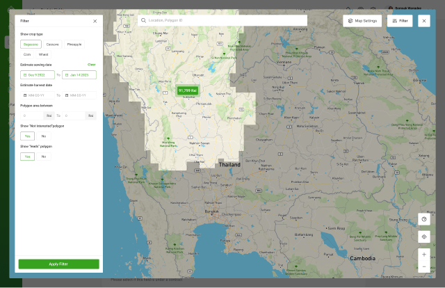
Task: Click the Show crop type heading
Action: click(x=31, y=34)
